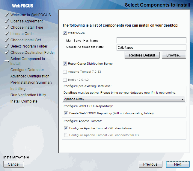This screenshot has width=193, height=171.
Task: Tick the Derby 10.9.1.0 checkbox
Action: tap(65, 80)
